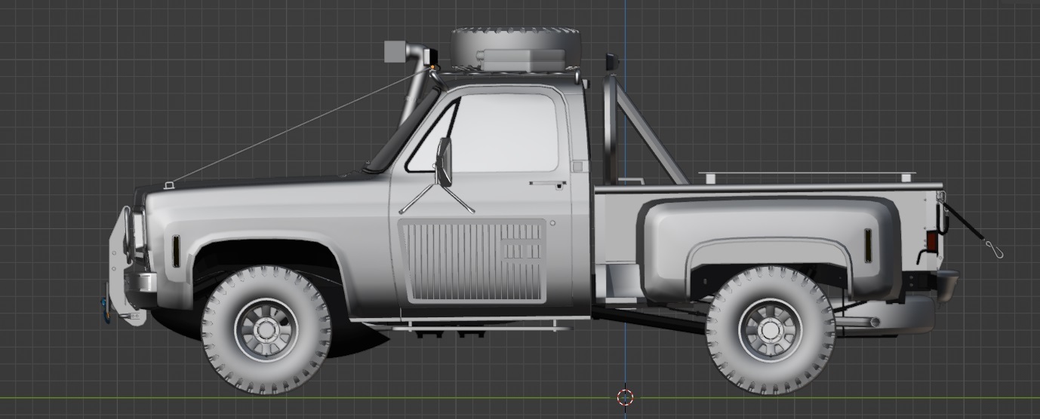Select the side mirror on the door
This screenshot has width=1040, height=419.
coord(444,162)
